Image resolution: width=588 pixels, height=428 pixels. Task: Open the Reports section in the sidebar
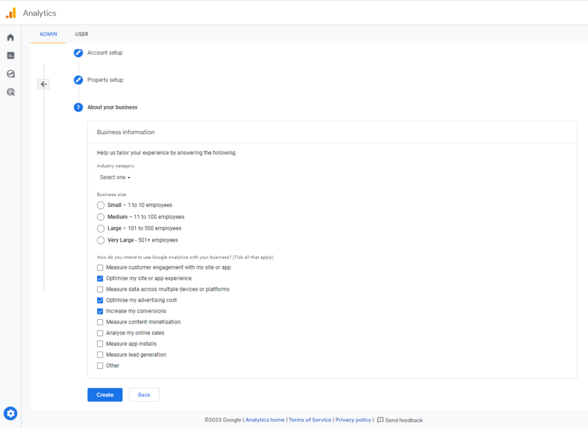(x=10, y=55)
